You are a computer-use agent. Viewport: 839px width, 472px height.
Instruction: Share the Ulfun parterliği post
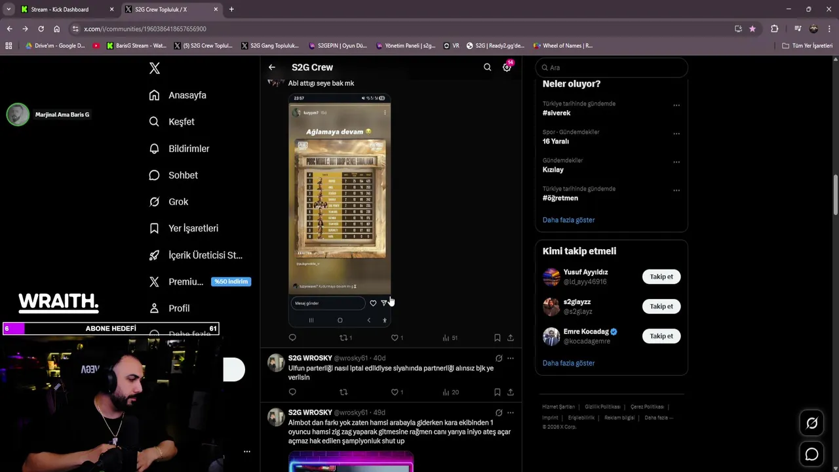tap(511, 392)
